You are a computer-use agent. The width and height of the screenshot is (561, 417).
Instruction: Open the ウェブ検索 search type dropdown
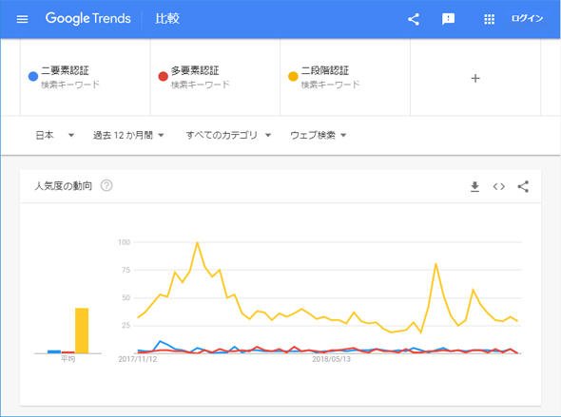click(x=319, y=135)
